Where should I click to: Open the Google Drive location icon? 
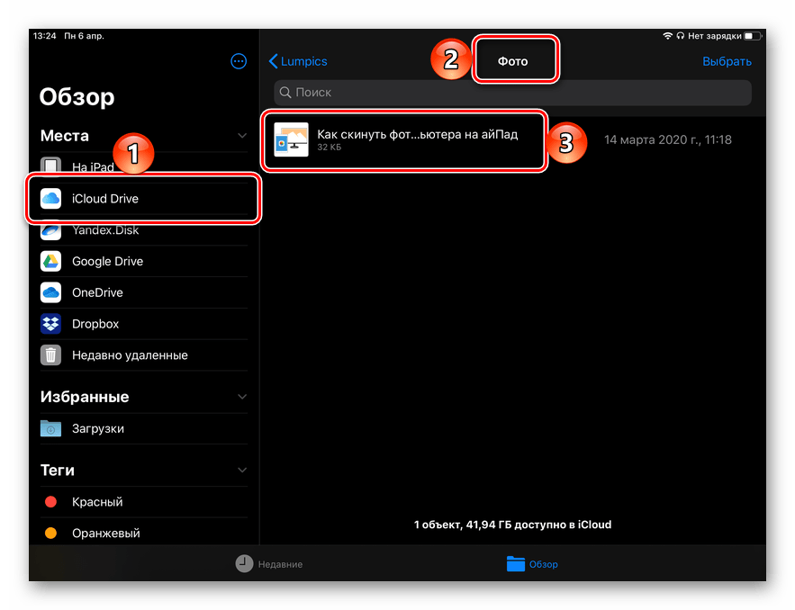(x=51, y=261)
